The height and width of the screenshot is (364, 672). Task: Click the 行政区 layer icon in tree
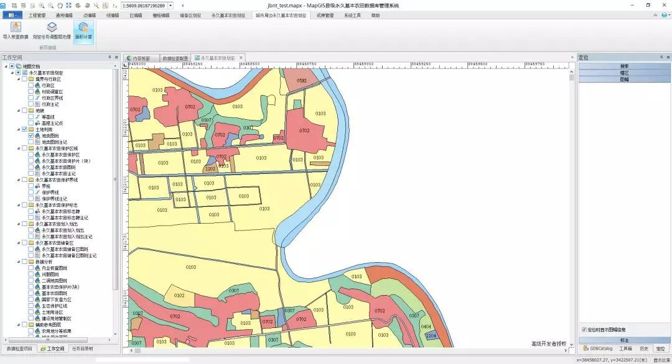(x=37, y=86)
